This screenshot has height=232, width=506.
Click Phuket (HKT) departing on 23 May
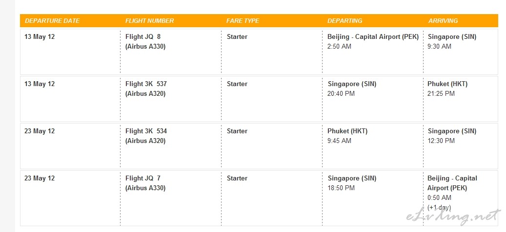347,131
